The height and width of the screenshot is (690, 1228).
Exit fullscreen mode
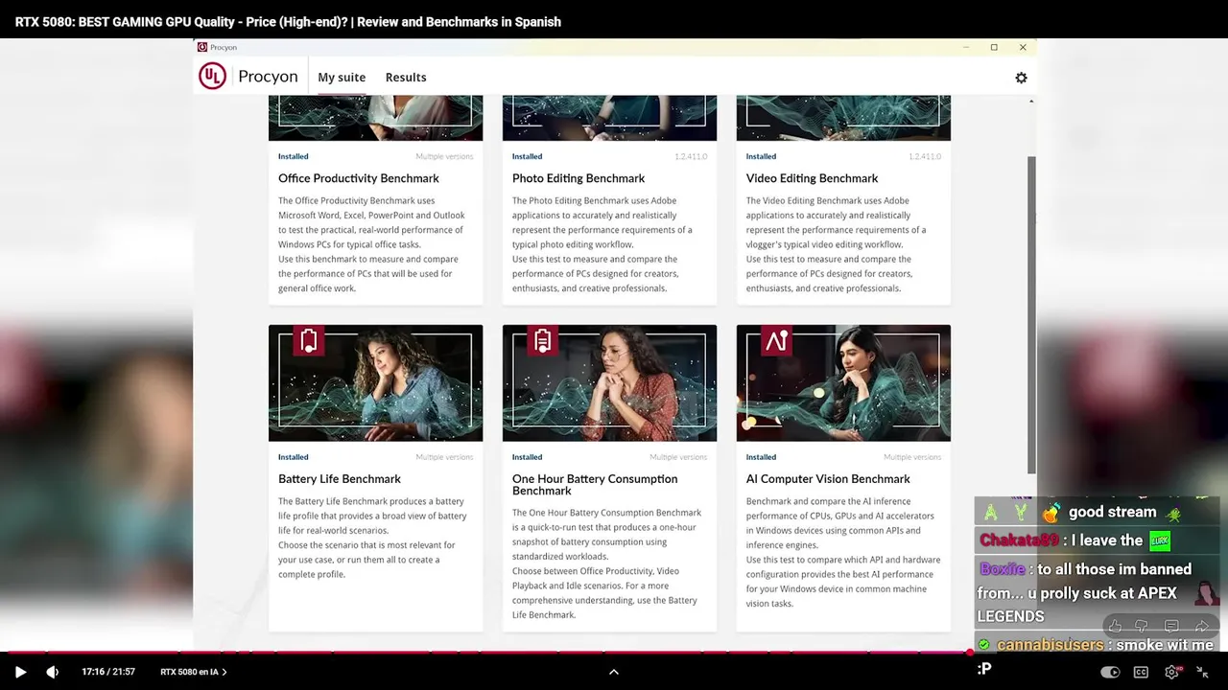1202,672
